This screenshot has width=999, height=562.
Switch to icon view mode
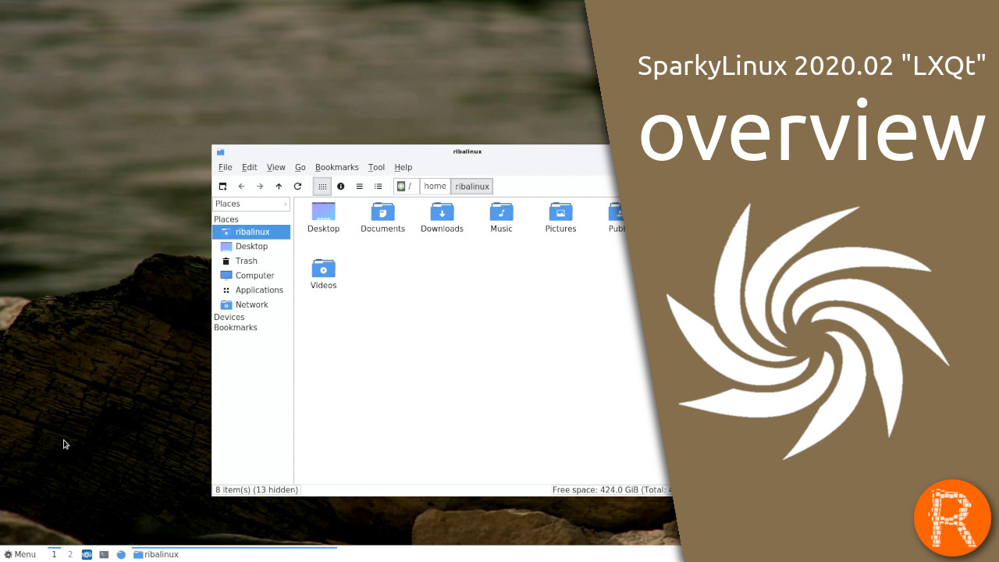322,187
